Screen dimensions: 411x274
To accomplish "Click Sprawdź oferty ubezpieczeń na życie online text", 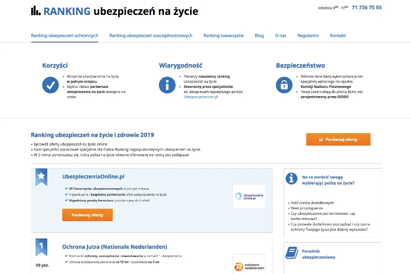I will click(x=70, y=144).
